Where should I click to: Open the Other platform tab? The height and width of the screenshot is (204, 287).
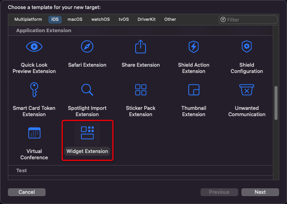(x=170, y=19)
